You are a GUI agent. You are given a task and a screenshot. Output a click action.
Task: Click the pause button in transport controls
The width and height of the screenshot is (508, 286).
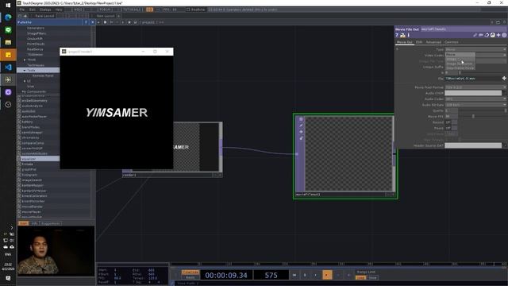305,275
